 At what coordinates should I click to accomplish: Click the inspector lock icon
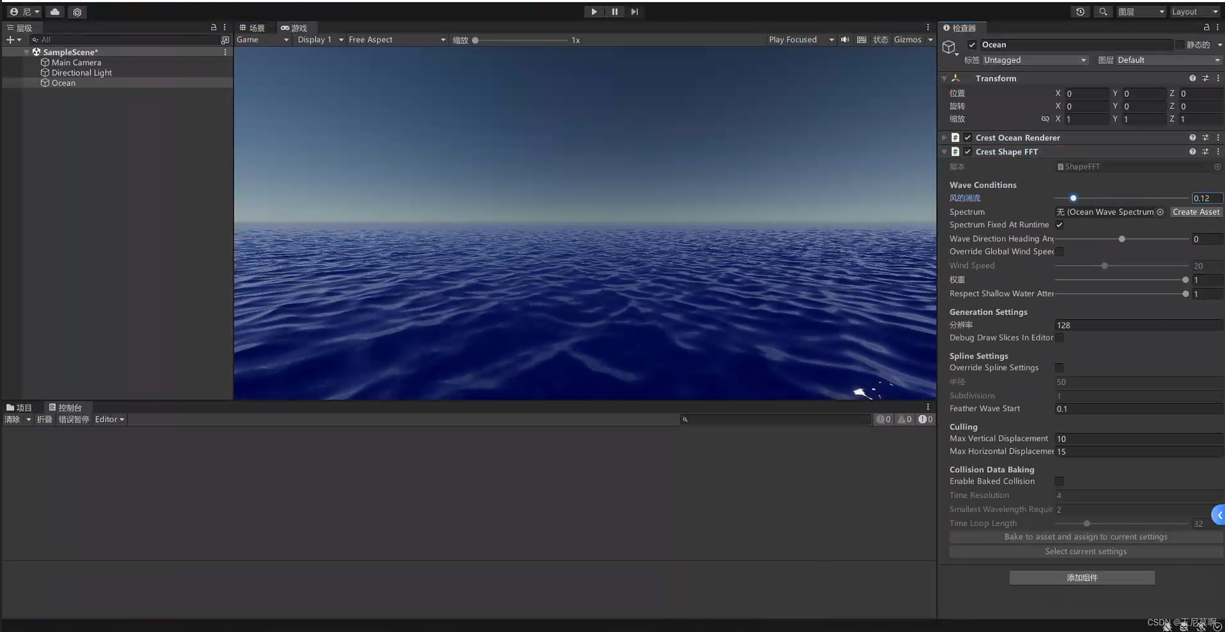coord(1206,27)
